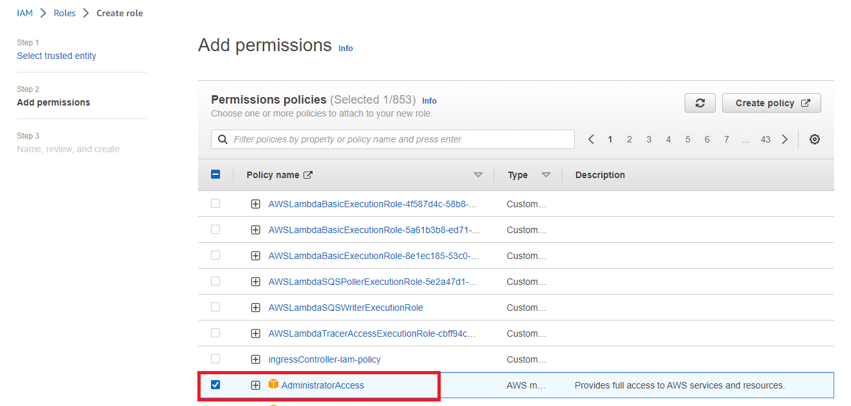Go to pagination page 7
The width and height of the screenshot is (851, 406).
tap(727, 139)
